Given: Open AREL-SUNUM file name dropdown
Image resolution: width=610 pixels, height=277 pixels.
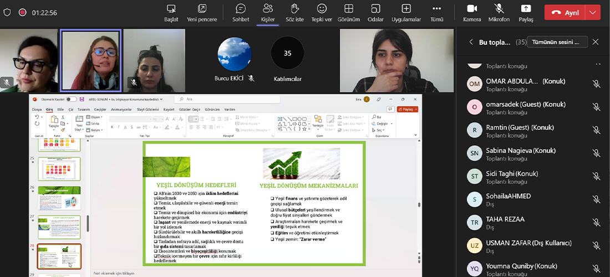Looking at the screenshot, I should pyautogui.click(x=161, y=100).
